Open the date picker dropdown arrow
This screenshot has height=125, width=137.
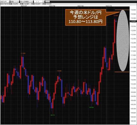tap(44, 2)
